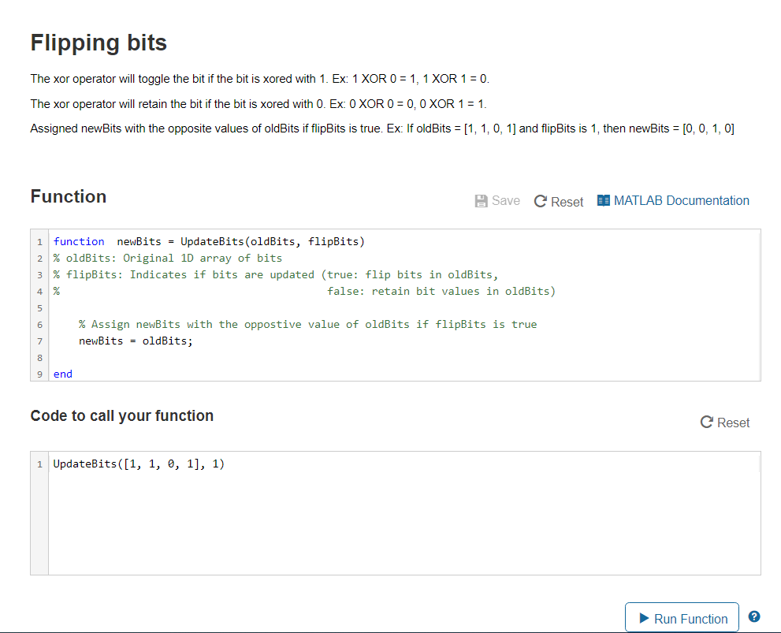This screenshot has width=781, height=633.
Task: Open MATLAB Documentation via the book icon
Action: 604,200
